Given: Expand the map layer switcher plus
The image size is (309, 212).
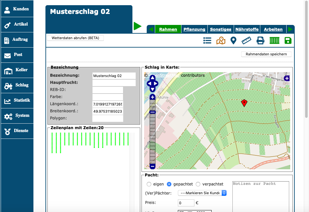Looking at the screenshot, I should click(x=287, y=78).
